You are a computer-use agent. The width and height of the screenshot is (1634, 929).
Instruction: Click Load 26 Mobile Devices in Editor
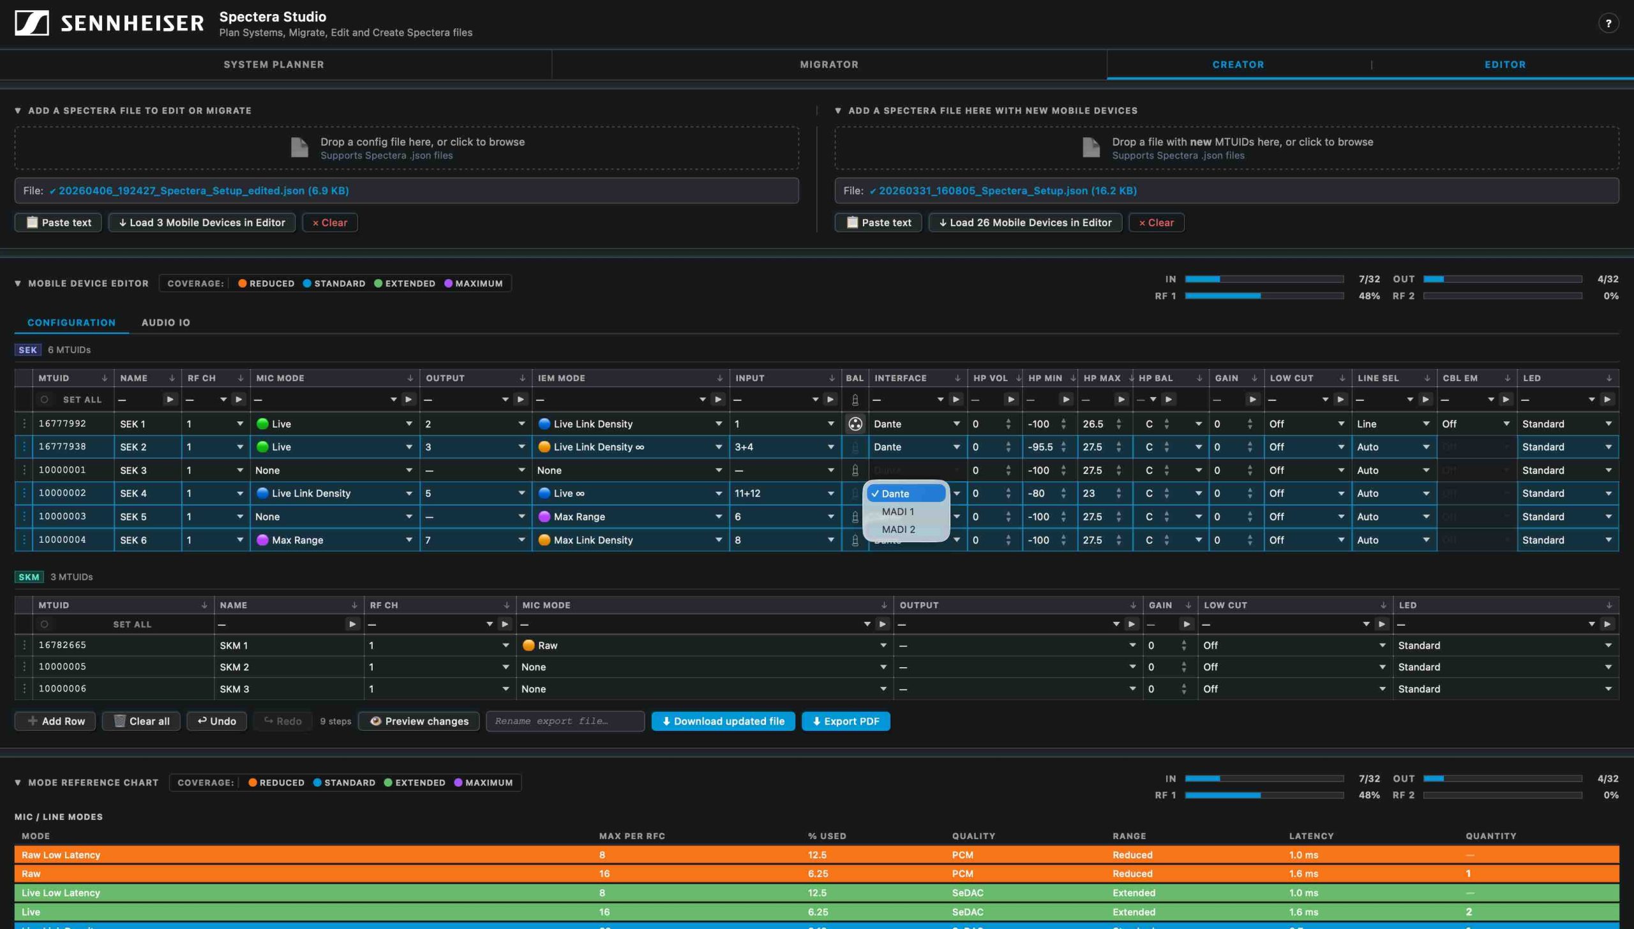[x=1024, y=223]
